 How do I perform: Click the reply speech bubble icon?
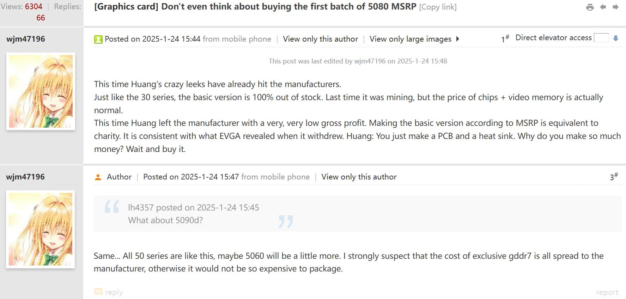pos(98,292)
